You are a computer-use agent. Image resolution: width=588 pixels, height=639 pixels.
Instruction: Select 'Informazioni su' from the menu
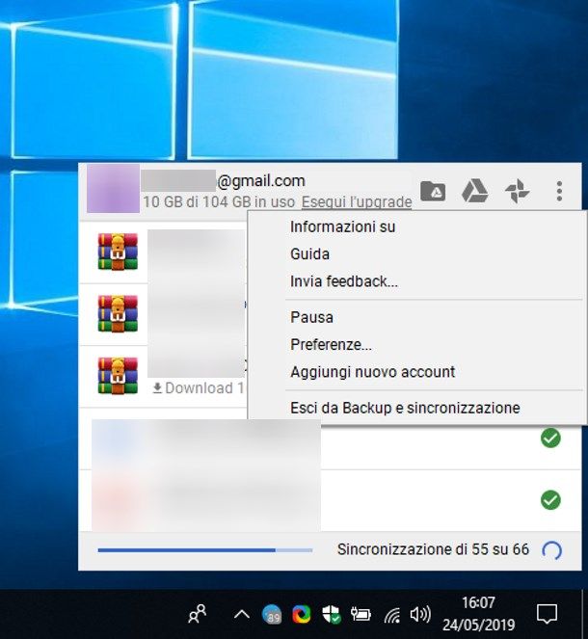(x=342, y=227)
